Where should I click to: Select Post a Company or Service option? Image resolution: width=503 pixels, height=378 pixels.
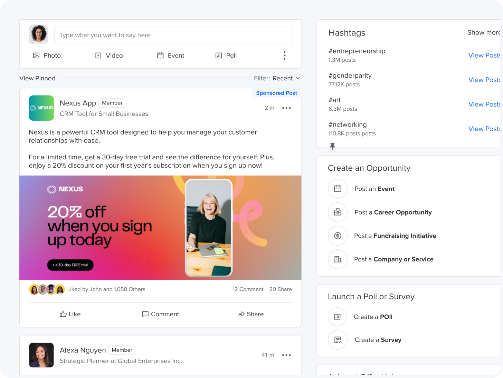[393, 259]
